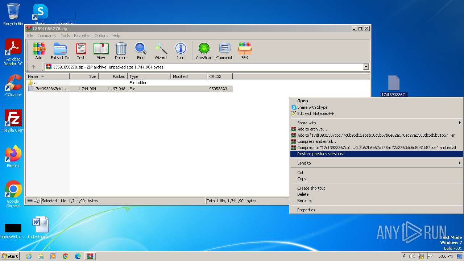Sort by the Name column header

click(47, 76)
